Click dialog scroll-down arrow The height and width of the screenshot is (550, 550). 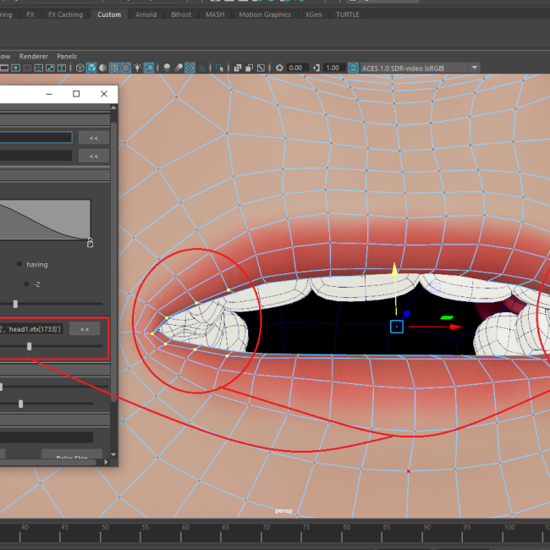pos(113,454)
